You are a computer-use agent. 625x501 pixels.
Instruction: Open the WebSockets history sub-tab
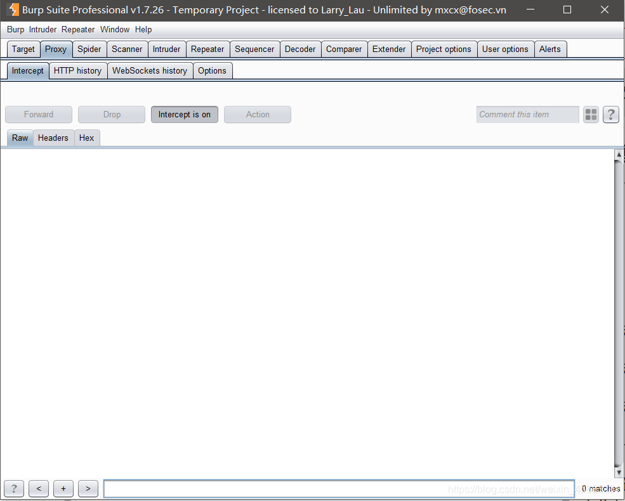[150, 71]
